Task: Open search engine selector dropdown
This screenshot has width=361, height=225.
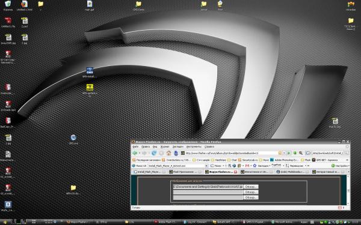Action: tap(308, 153)
